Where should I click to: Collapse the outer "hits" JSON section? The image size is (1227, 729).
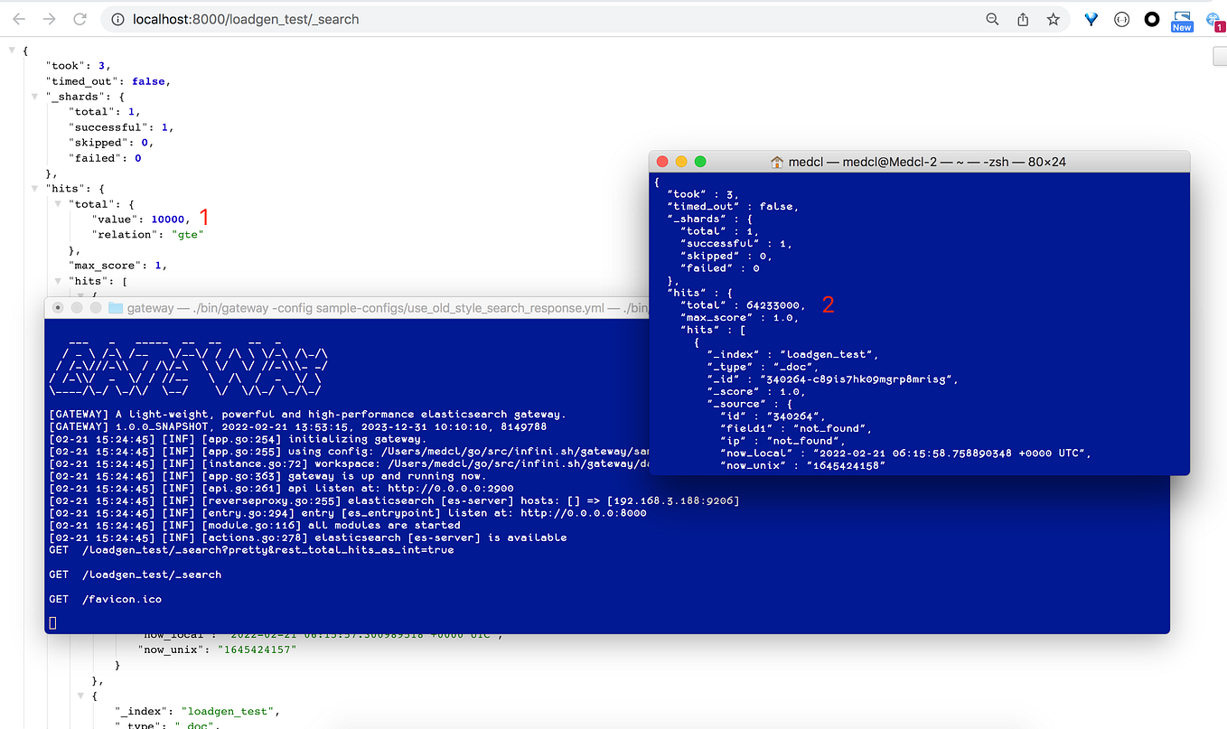tap(34, 188)
